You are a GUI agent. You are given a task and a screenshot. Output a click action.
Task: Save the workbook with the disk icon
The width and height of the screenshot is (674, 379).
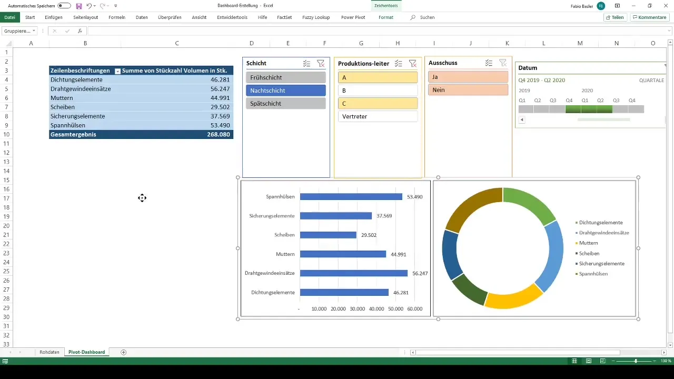[79, 6]
